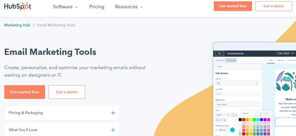Go to the Pricing page

tap(97, 7)
